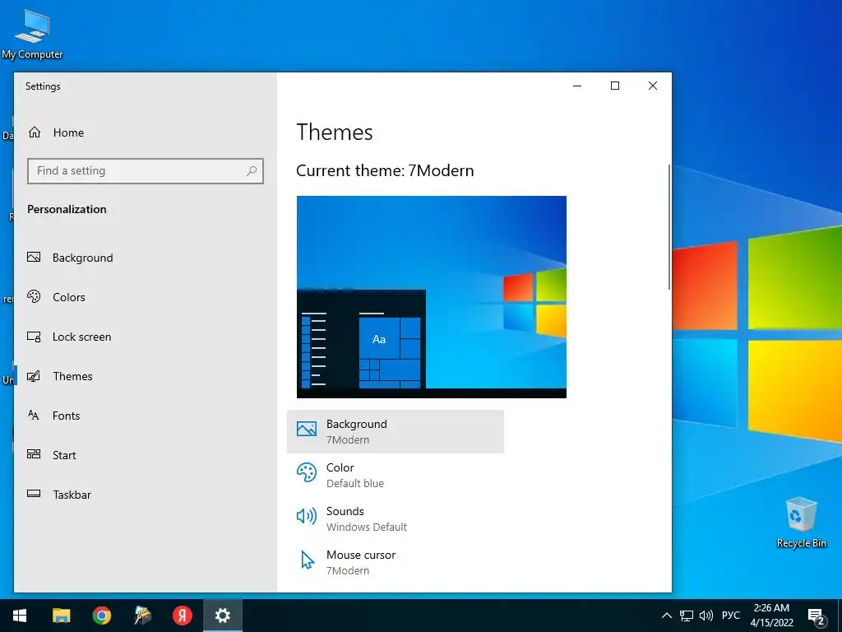The height and width of the screenshot is (632, 842).
Task: Click the theme preview image
Action: [x=431, y=297]
